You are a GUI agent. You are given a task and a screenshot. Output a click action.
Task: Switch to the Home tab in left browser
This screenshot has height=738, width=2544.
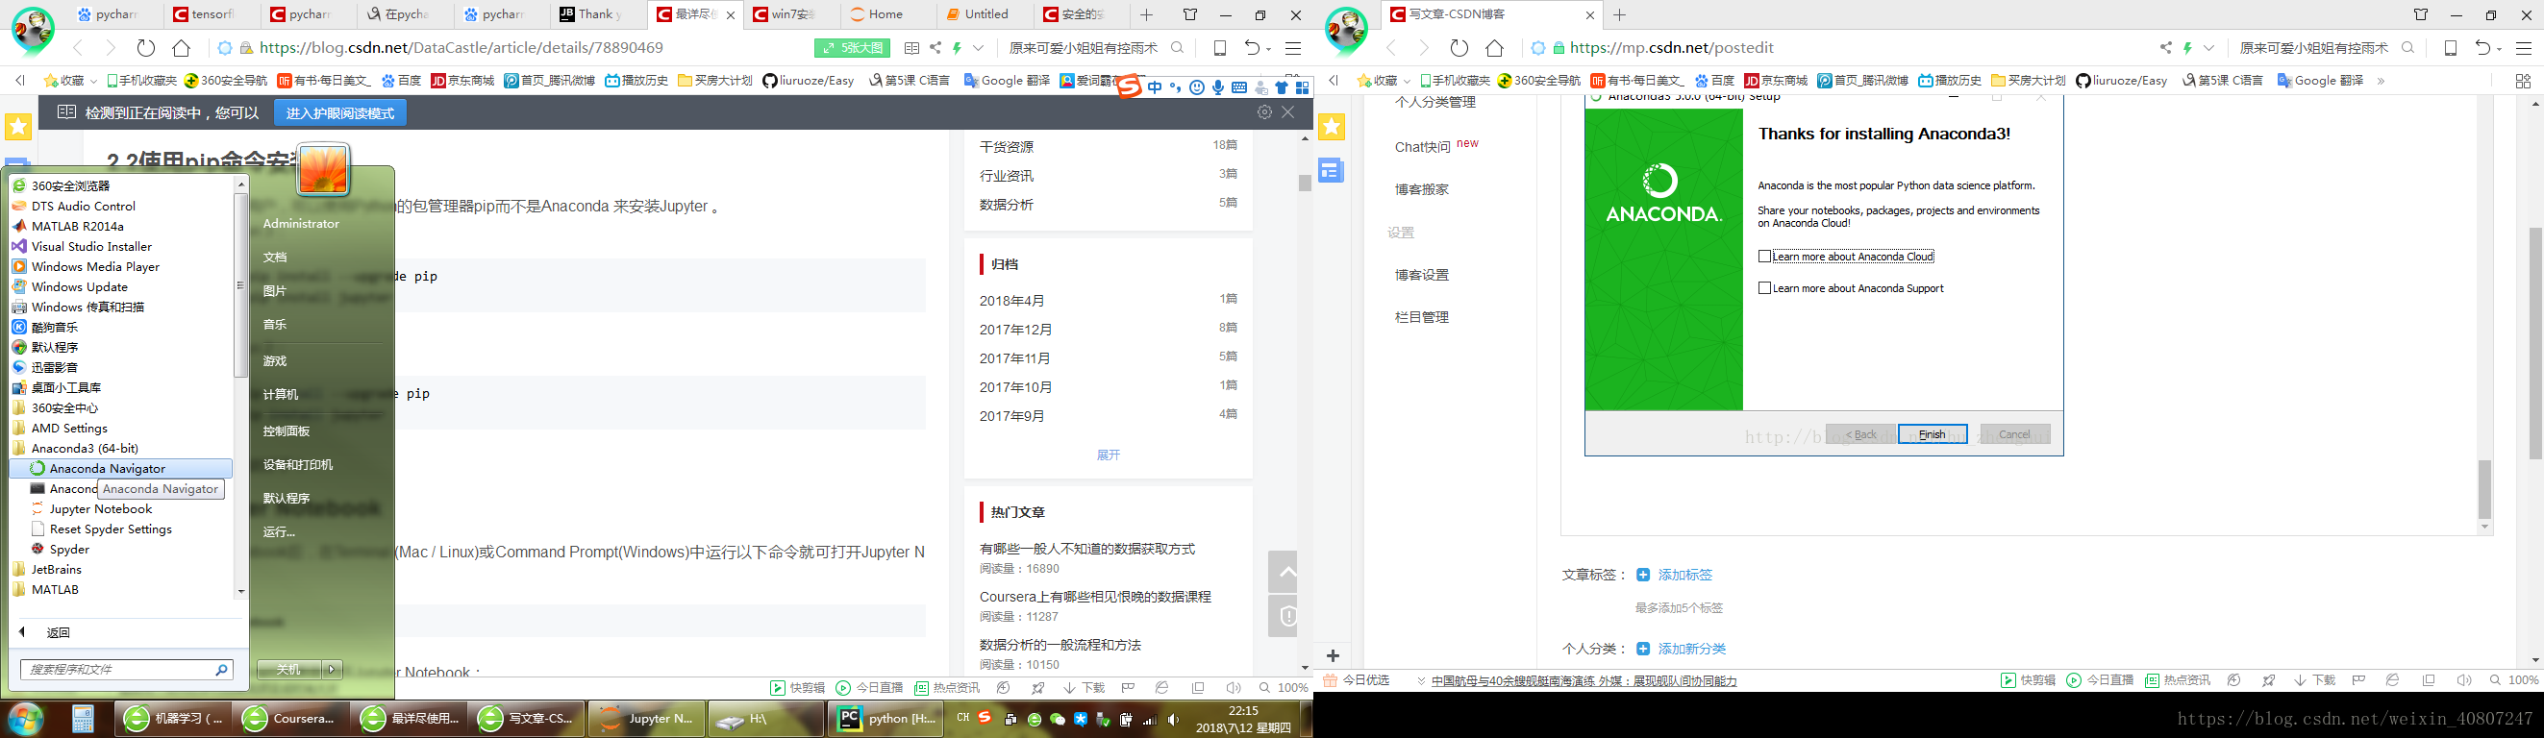pyautogui.click(x=886, y=14)
